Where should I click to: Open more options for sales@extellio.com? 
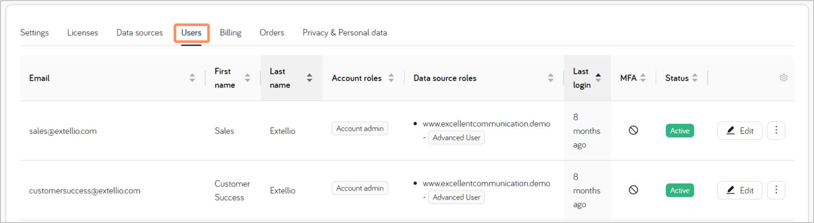pyautogui.click(x=776, y=131)
